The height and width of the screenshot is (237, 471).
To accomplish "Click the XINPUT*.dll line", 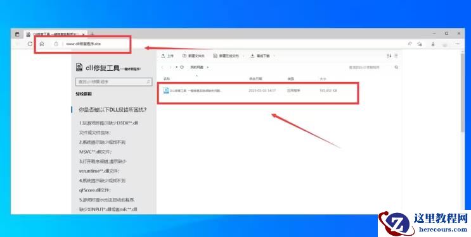I will 108,209.
